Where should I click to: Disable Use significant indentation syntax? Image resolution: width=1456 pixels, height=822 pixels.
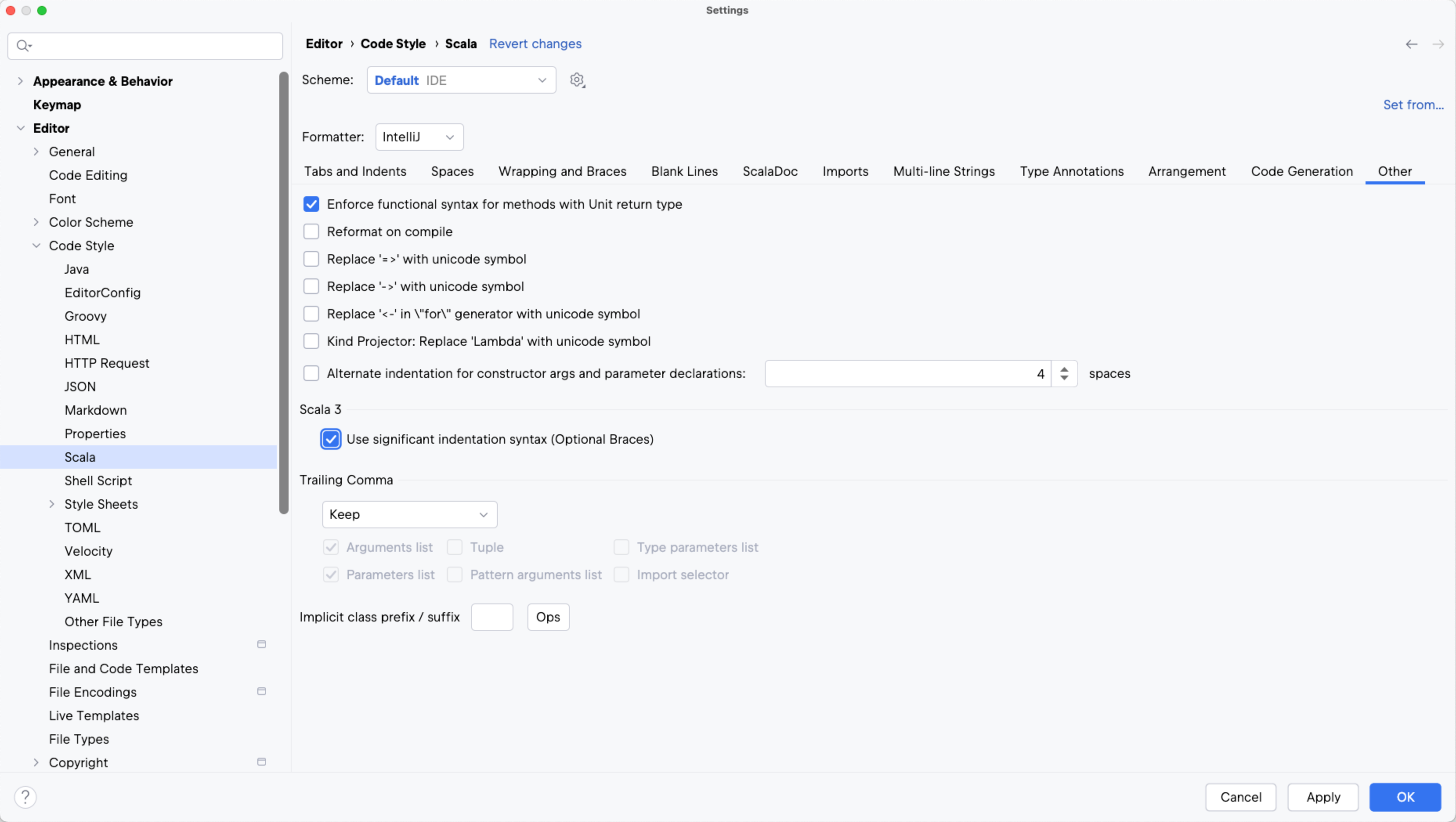click(x=331, y=439)
